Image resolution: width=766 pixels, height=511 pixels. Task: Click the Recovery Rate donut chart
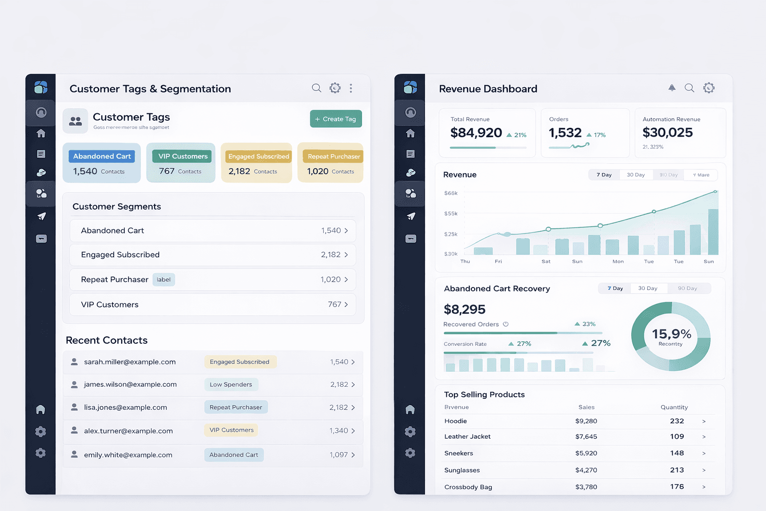click(x=671, y=337)
